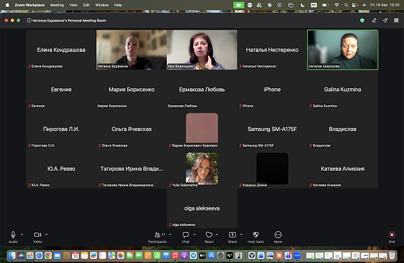This screenshot has height=263, width=404.
Task: Select the Елена Кондрашова participant tile
Action: point(61,49)
